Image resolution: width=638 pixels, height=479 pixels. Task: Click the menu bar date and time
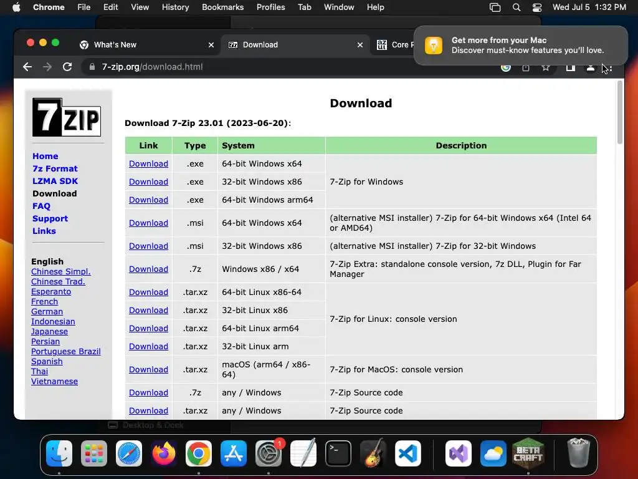[589, 7]
